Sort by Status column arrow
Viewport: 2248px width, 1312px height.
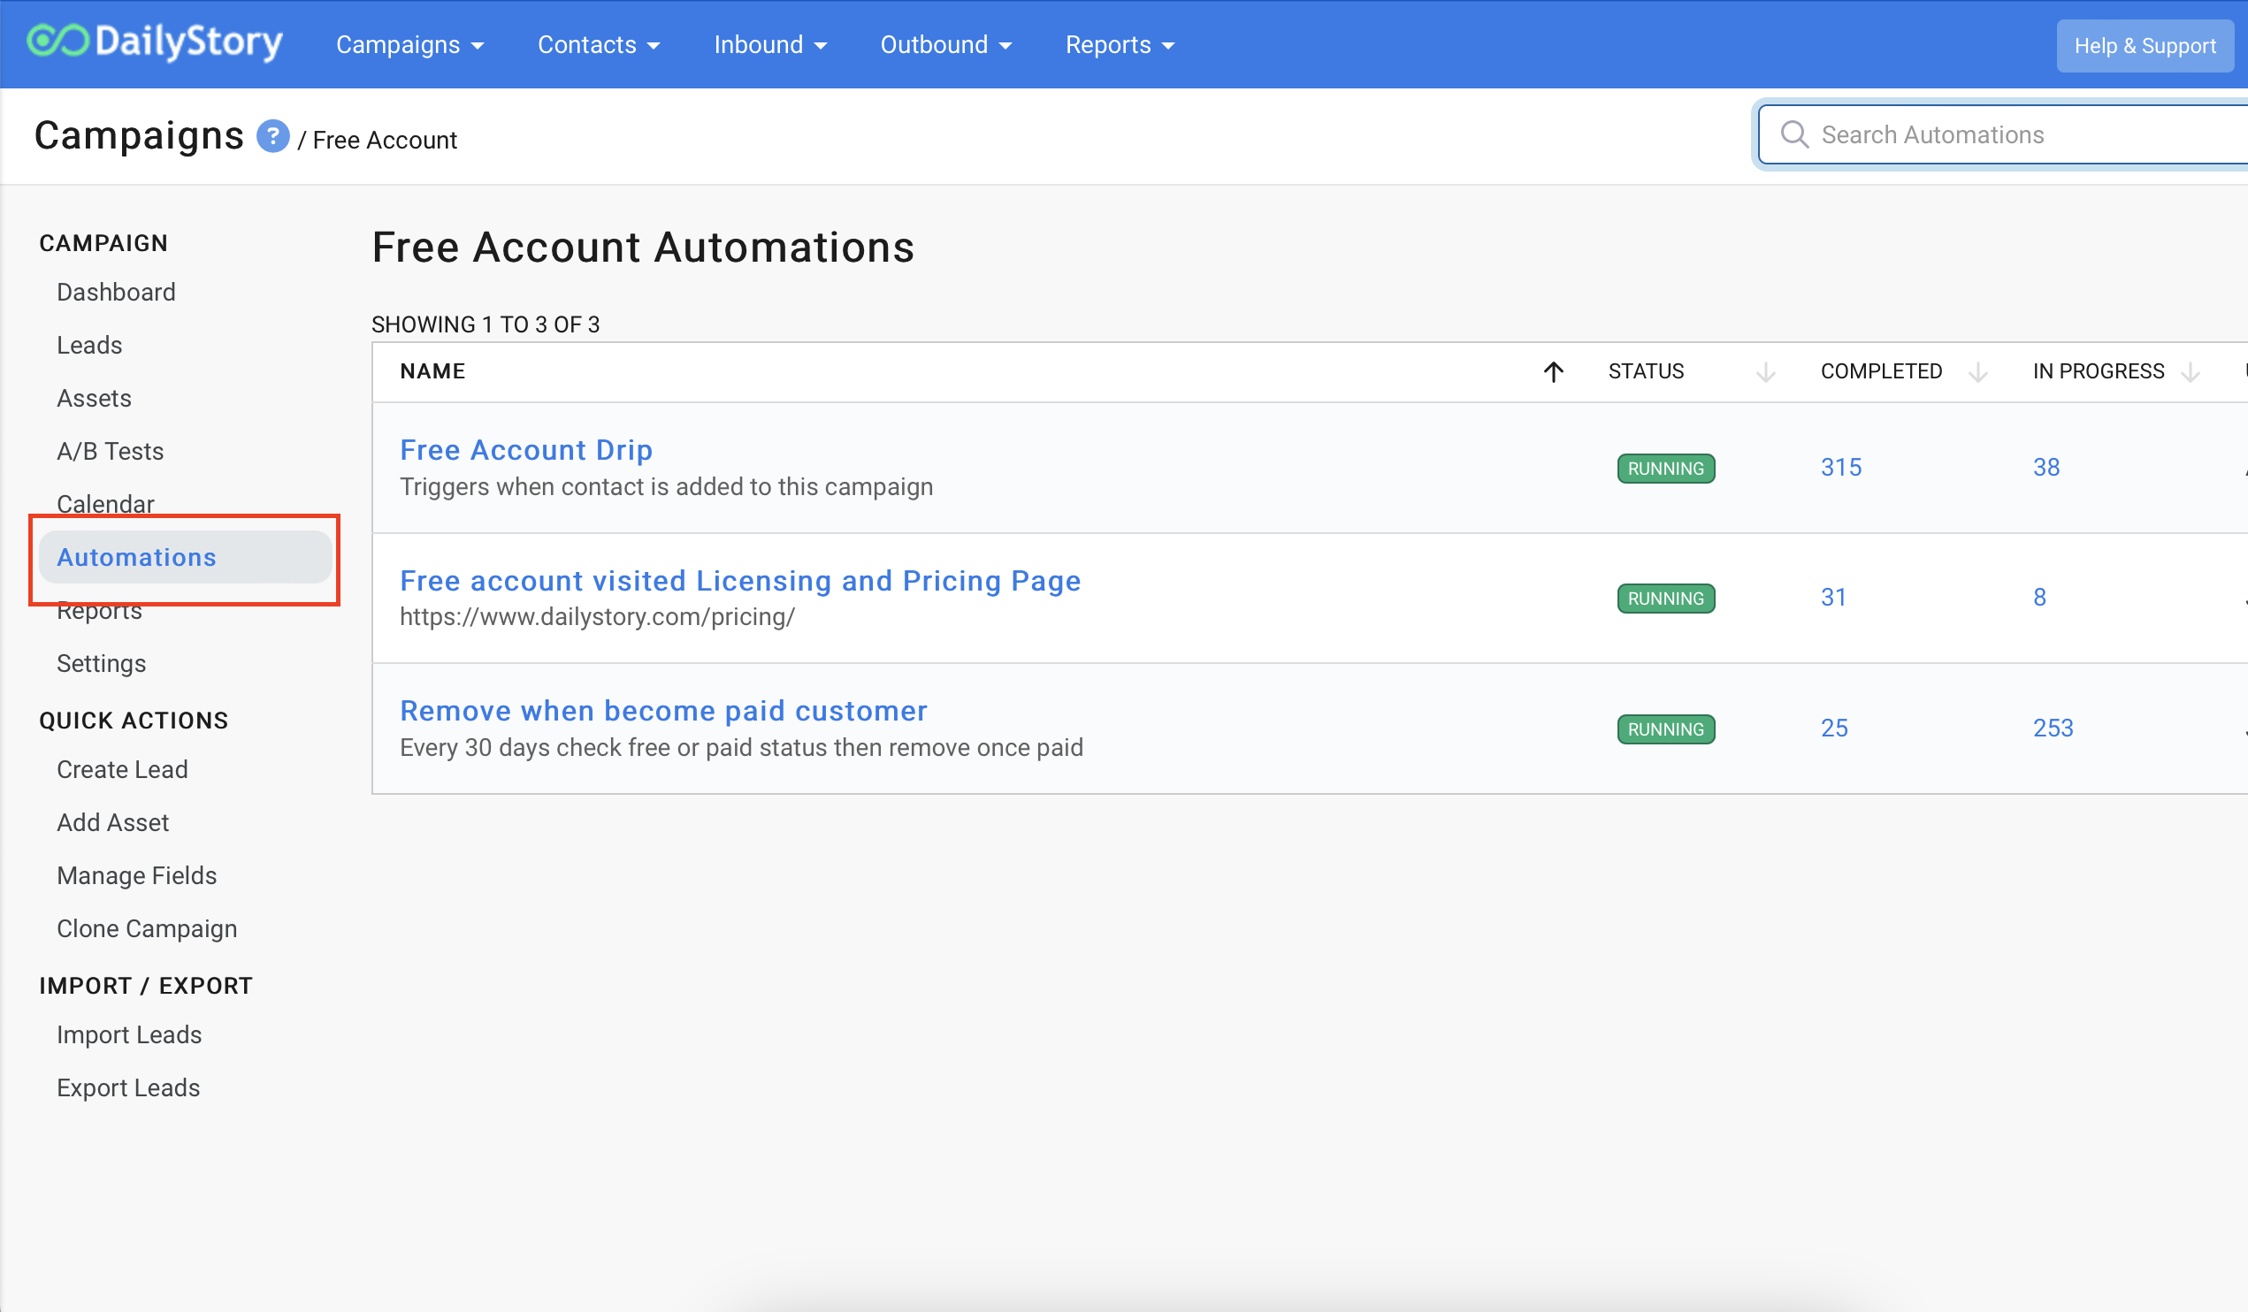click(1764, 371)
